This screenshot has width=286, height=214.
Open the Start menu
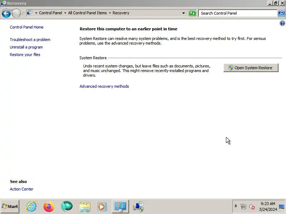tap(10, 207)
